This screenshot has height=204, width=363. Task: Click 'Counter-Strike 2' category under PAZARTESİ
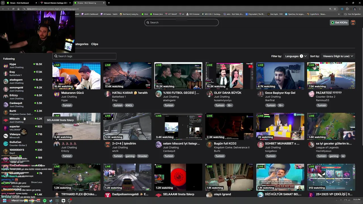coord(326,97)
